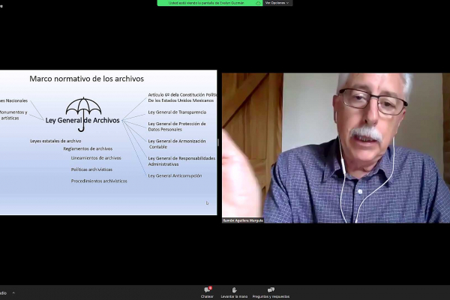Click the slide title Marco normativo de los archivos
This screenshot has height=300, width=450.
click(87, 79)
